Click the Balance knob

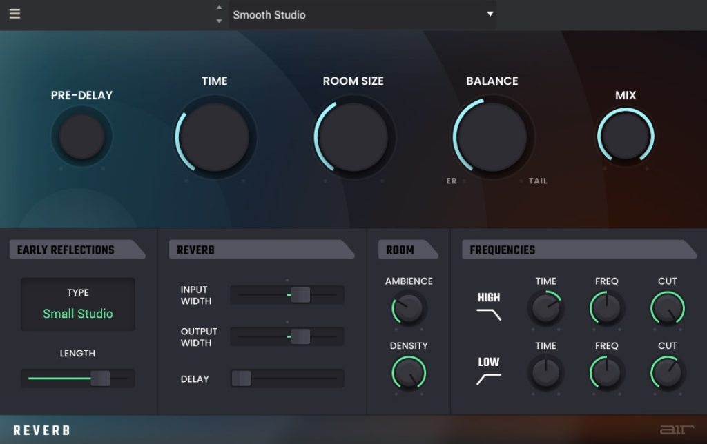pos(492,137)
